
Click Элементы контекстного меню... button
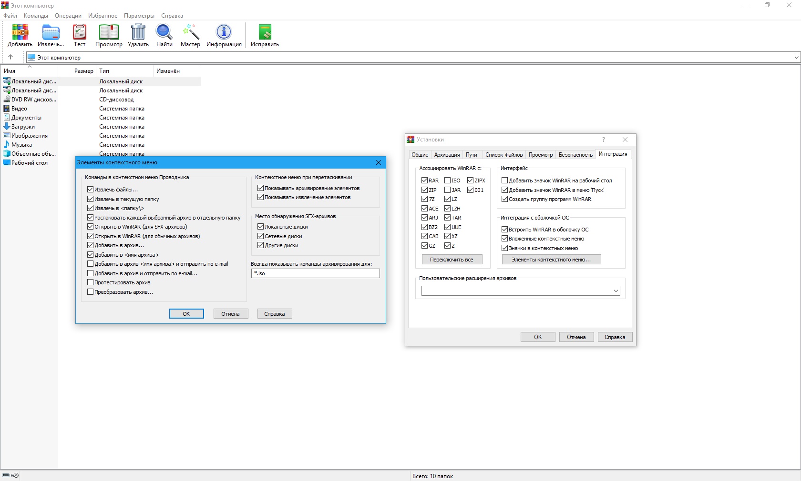tap(551, 260)
